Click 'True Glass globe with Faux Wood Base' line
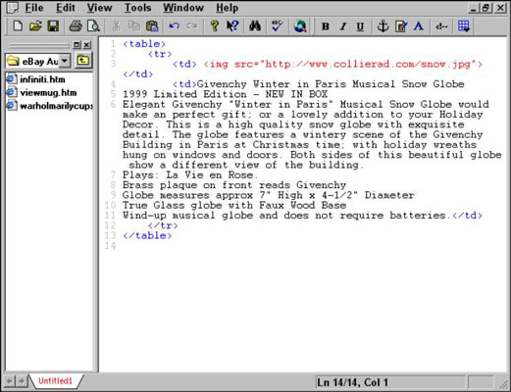 pos(234,206)
